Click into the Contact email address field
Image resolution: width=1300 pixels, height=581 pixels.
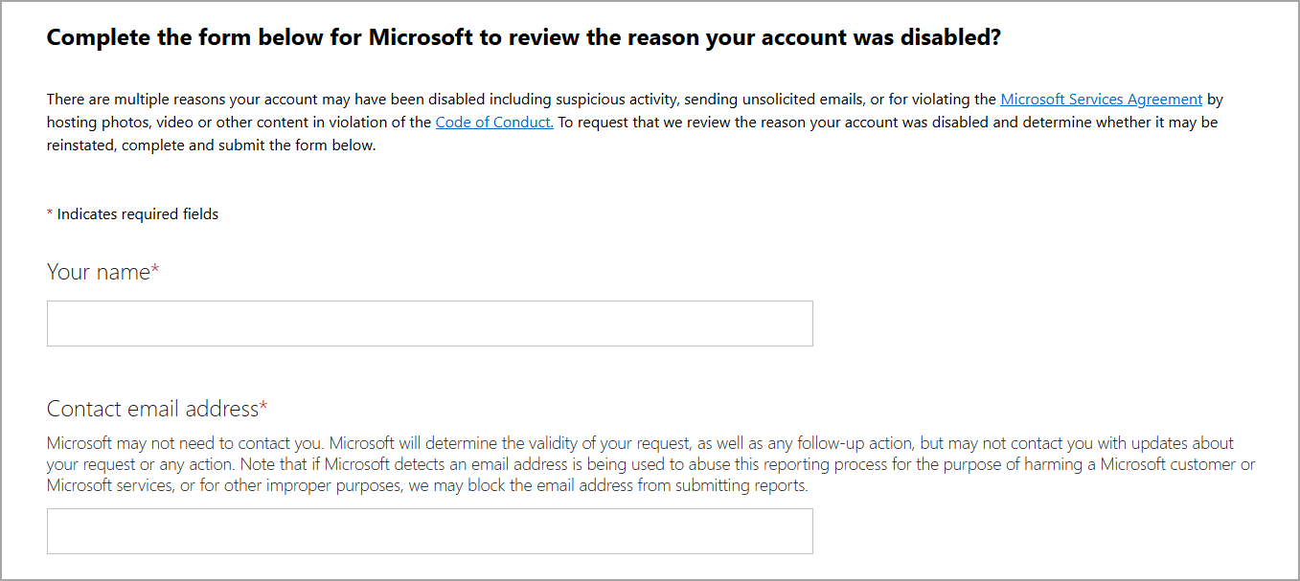430,531
